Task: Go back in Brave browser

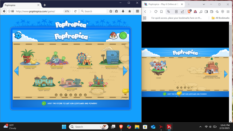Action: (145, 12)
